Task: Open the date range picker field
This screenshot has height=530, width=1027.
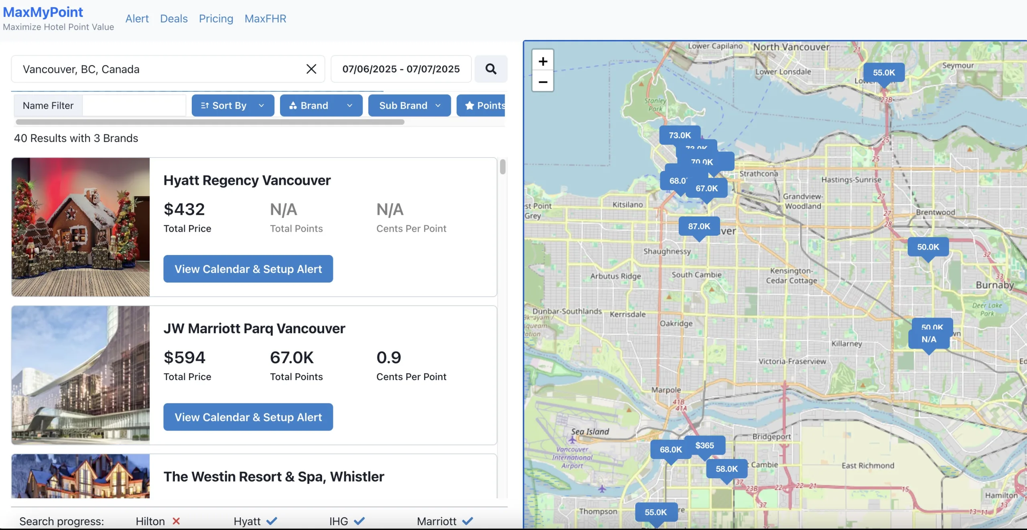Action: pyautogui.click(x=401, y=69)
